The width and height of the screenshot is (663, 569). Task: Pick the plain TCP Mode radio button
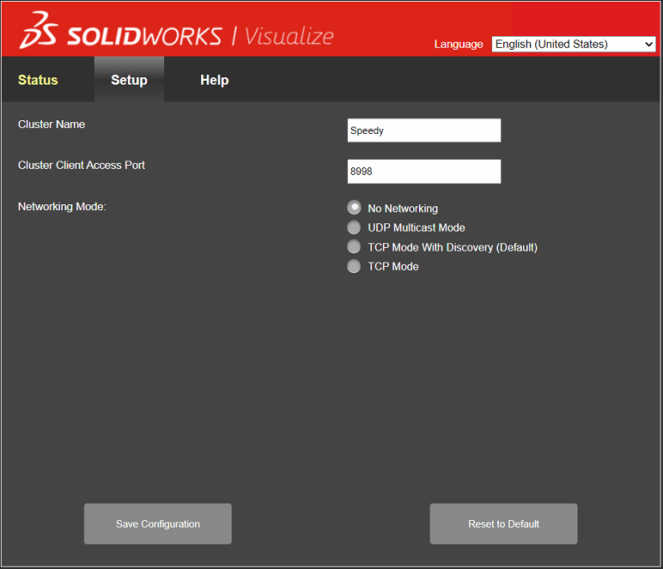coord(354,266)
